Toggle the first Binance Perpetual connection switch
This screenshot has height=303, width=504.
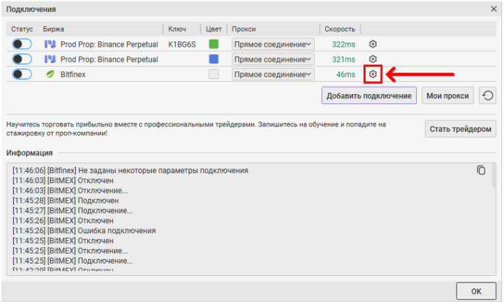click(x=22, y=44)
